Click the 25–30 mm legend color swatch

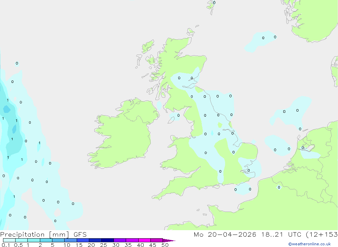click(x=107, y=240)
